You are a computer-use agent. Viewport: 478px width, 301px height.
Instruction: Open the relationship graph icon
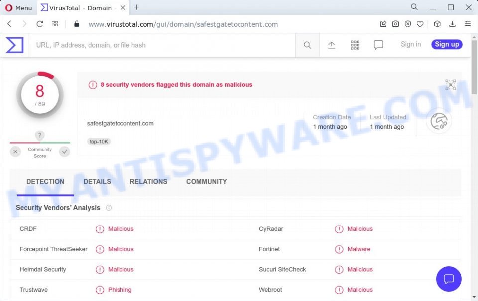[451, 85]
